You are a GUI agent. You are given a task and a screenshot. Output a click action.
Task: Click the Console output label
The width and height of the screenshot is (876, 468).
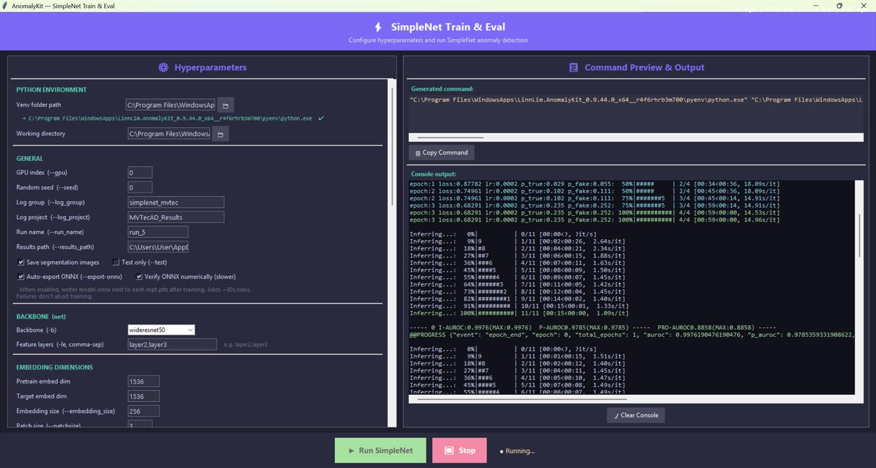click(433, 174)
